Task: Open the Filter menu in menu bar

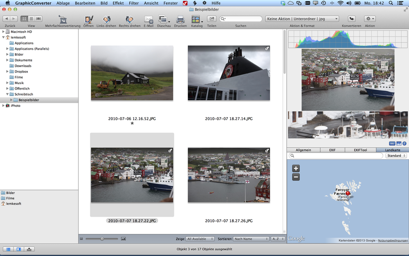Action: [134, 3]
